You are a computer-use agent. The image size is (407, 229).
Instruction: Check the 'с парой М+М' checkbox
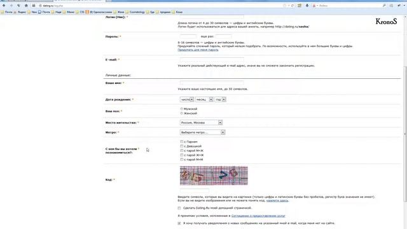(x=182, y=160)
